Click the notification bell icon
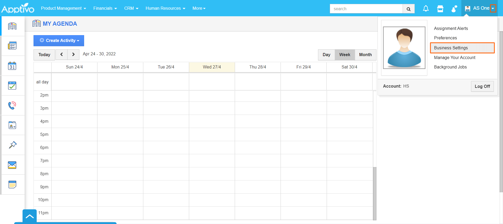The height and width of the screenshot is (224, 503). click(426, 9)
